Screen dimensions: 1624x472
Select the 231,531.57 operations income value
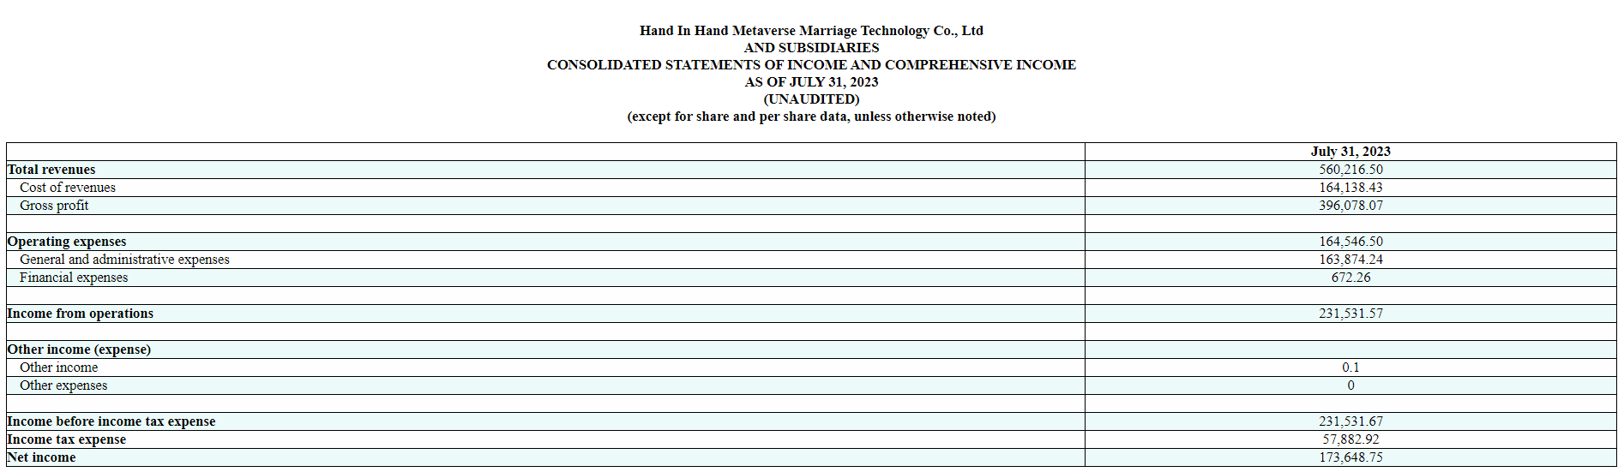coord(1350,314)
